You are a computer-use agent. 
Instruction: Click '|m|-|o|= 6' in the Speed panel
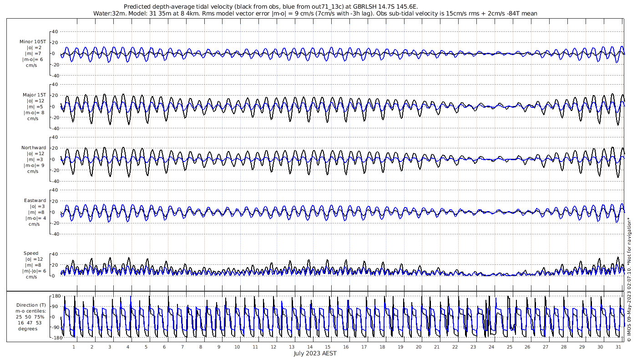34,271
